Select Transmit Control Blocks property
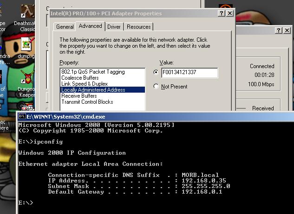The image size is (294, 214). coord(103,102)
